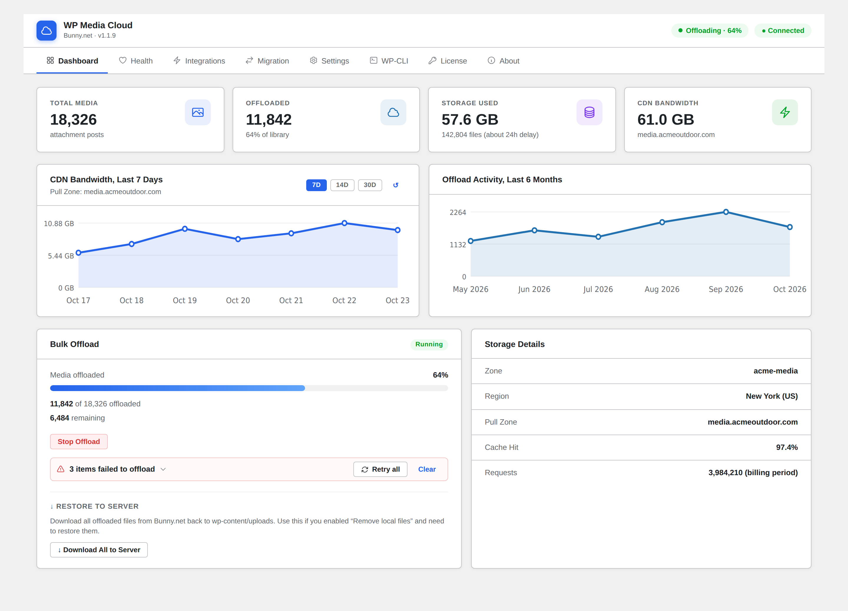Viewport: 848px width, 611px height.
Task: Click the Media offloaded progress bar
Action: 249,388
